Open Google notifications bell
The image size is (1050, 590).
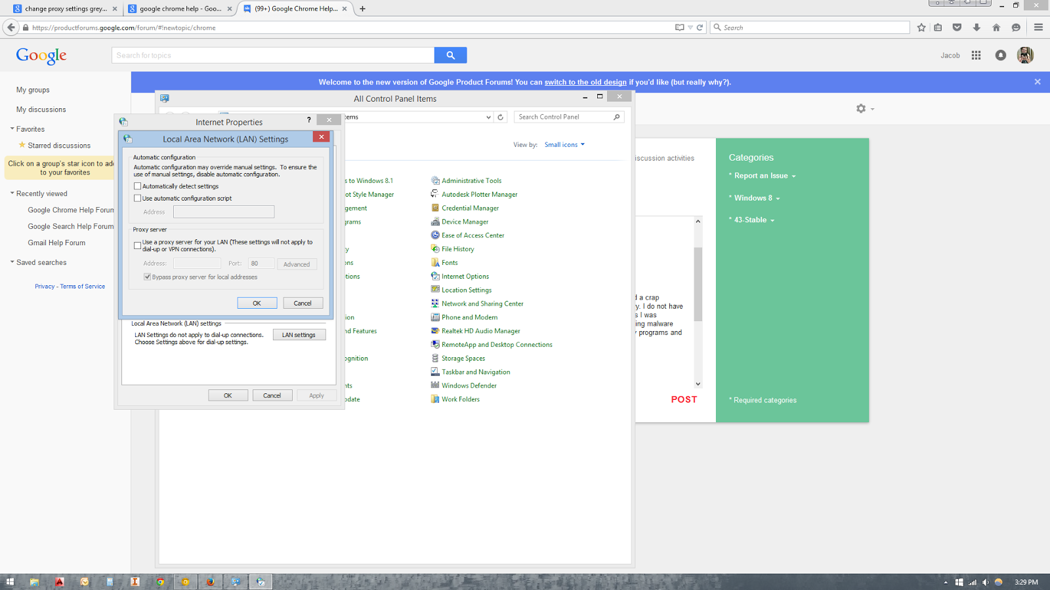1000,56
